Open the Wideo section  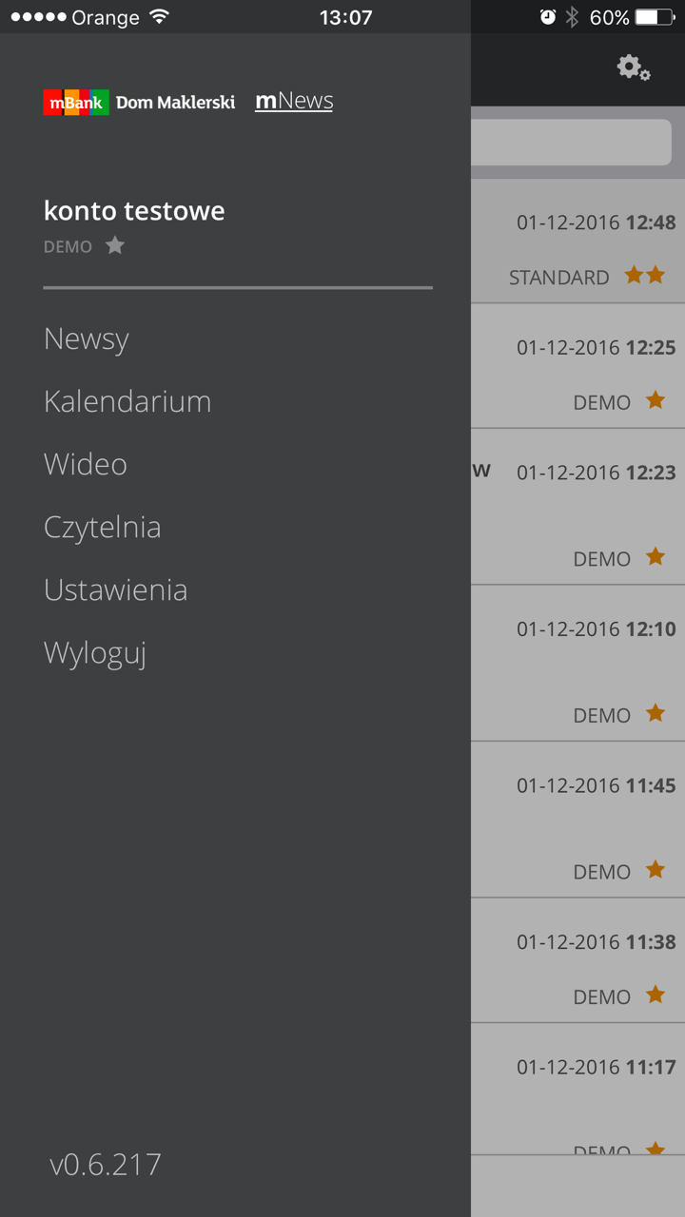click(x=86, y=464)
